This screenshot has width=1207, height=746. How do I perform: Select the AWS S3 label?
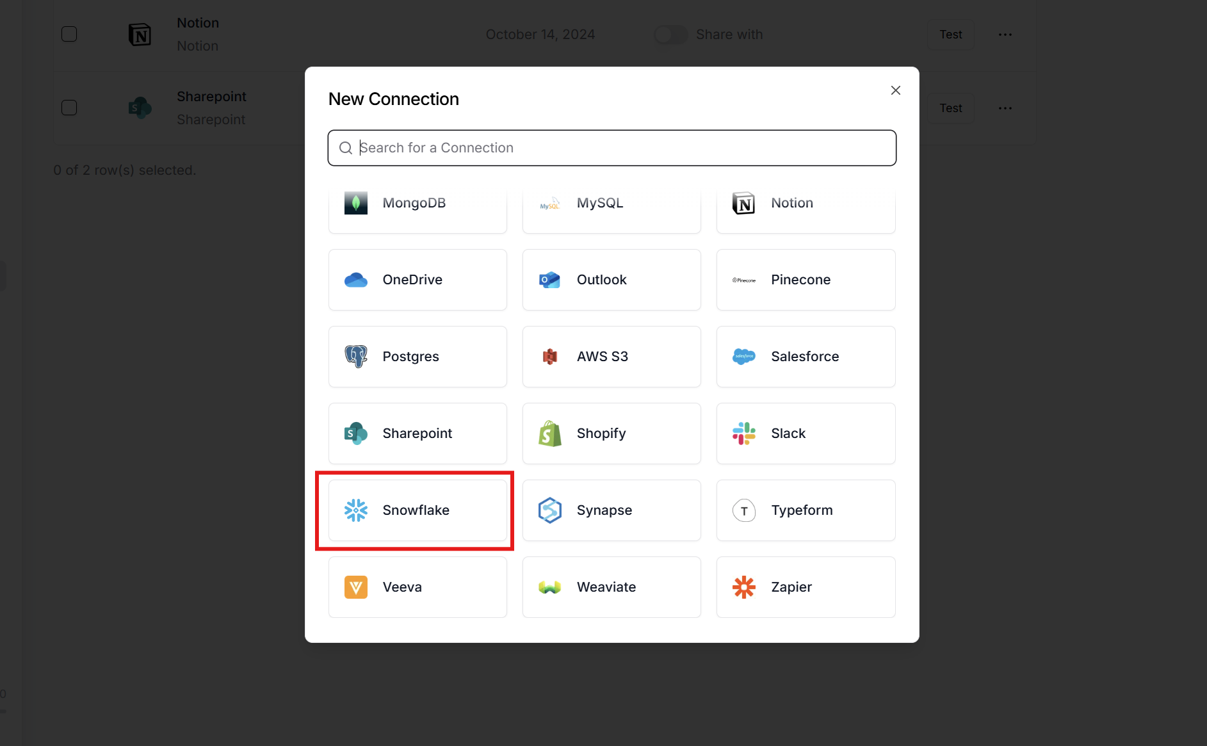[603, 357]
